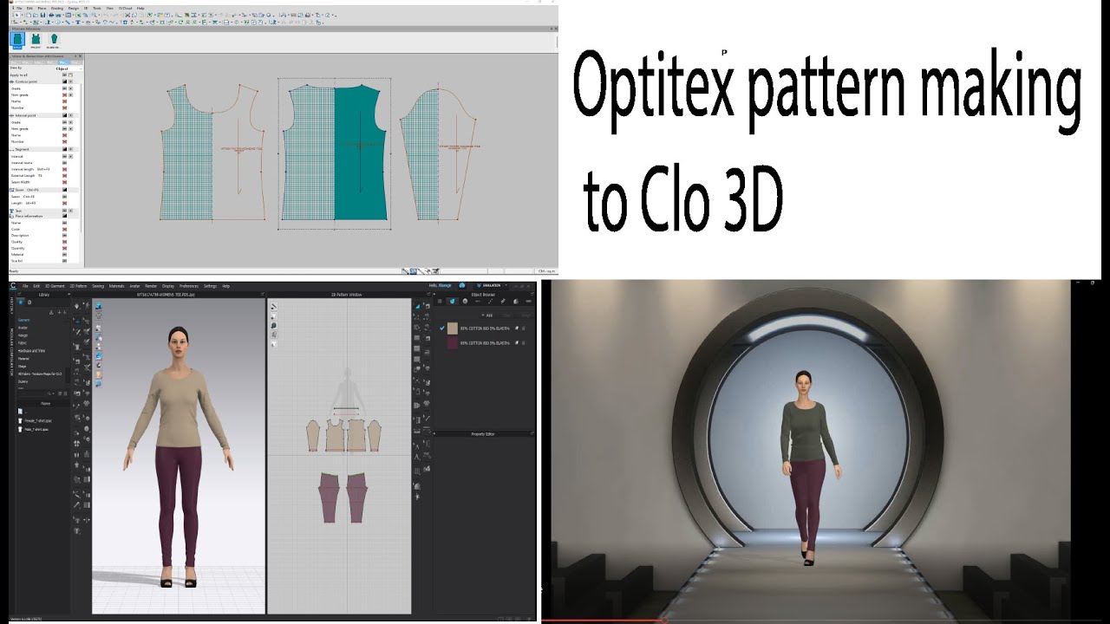Click the avatar icon in 3D window strip
Image resolution: width=1110 pixels, height=624 pixels.
(98, 375)
